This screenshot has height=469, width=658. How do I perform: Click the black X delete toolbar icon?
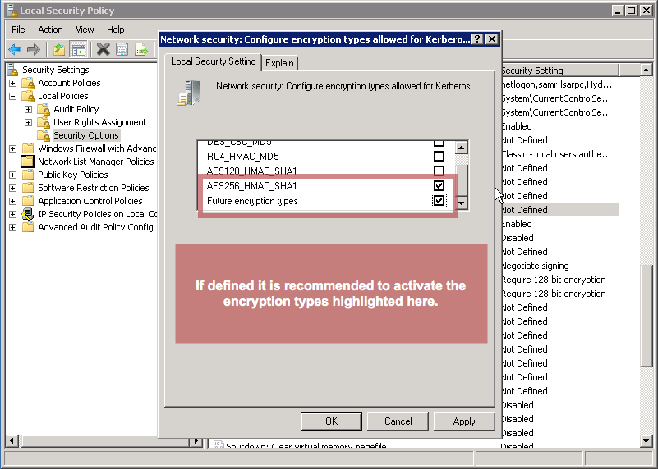[104, 50]
